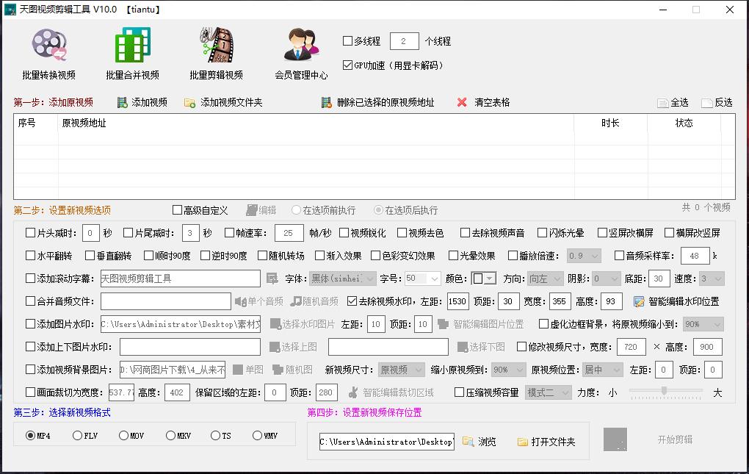Tick the 竖屏改横屏 checkbox

pos(602,233)
